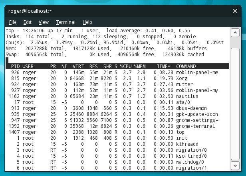Click the moblin-panel-my process name
The width and height of the screenshot is (246, 176).
[x=197, y=90]
